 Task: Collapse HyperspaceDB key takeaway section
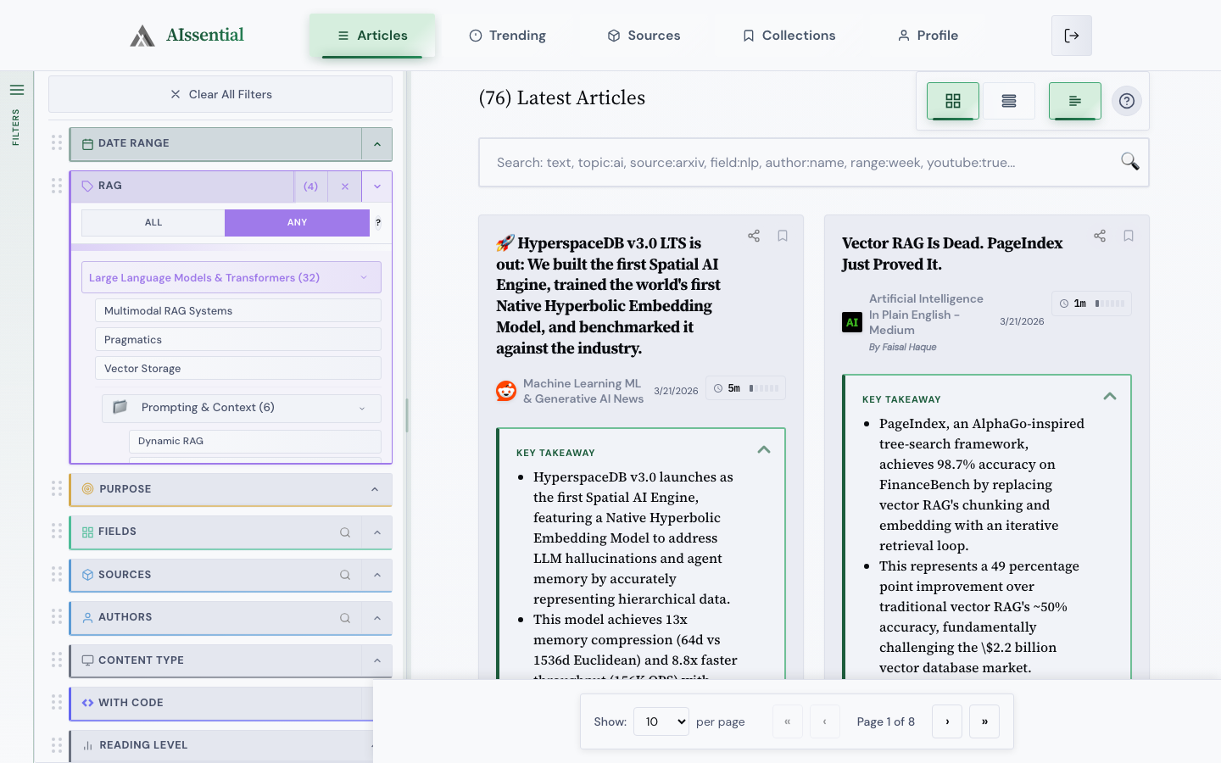764,450
